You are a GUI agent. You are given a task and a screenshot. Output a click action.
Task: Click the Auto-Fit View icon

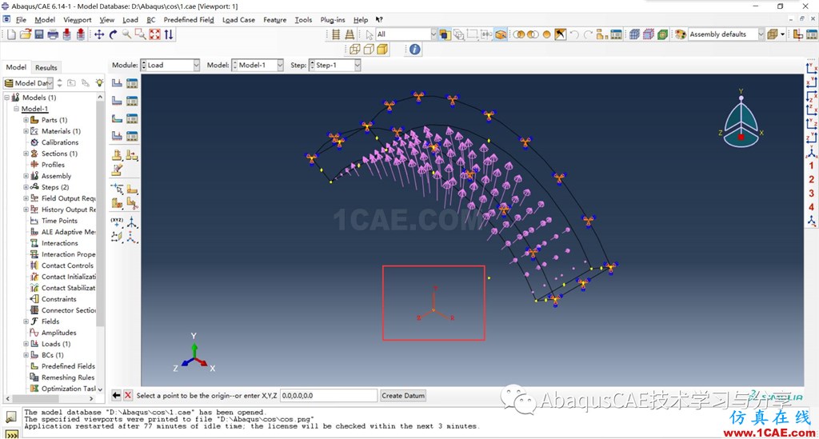[154, 34]
